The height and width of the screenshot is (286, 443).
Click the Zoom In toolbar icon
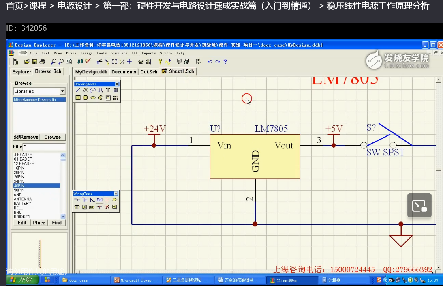pos(53,61)
